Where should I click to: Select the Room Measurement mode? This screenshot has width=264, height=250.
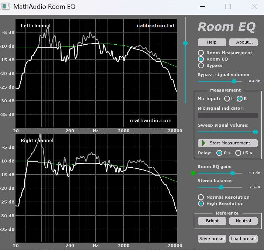tap(201, 53)
